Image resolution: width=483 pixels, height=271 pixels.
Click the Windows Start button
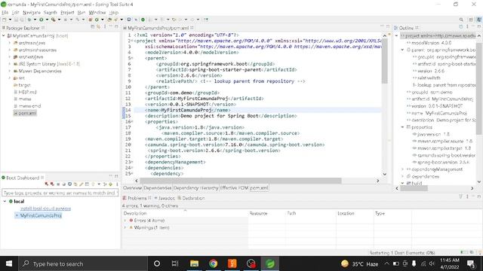pyautogui.click(x=9, y=263)
